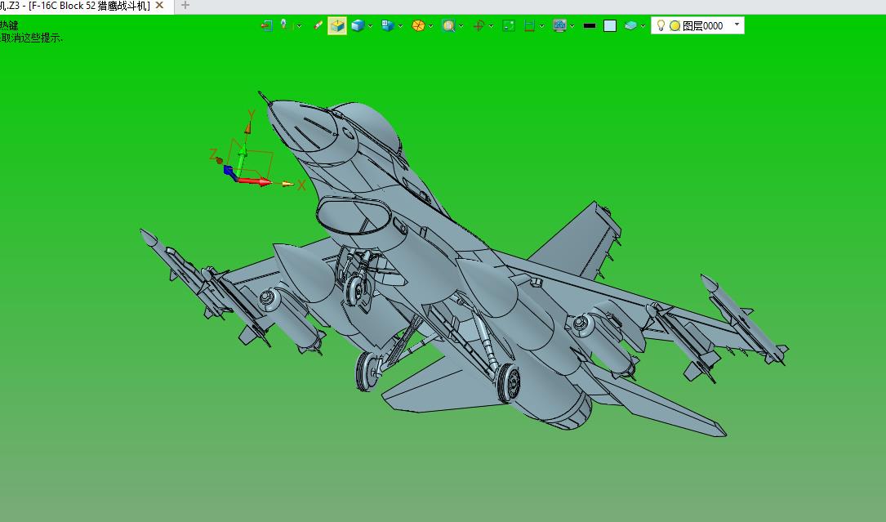Select the engine air intake opening
Image resolution: width=886 pixels, height=522 pixels.
354,214
